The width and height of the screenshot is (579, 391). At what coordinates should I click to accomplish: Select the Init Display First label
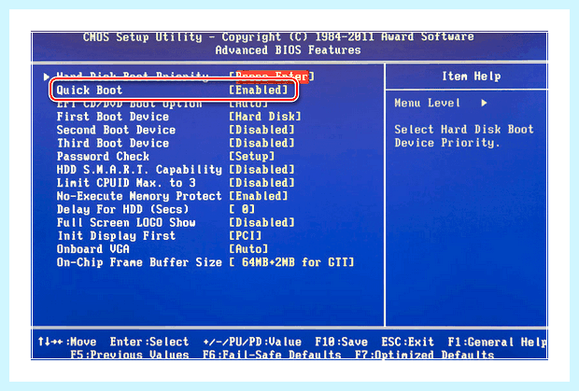pos(116,236)
